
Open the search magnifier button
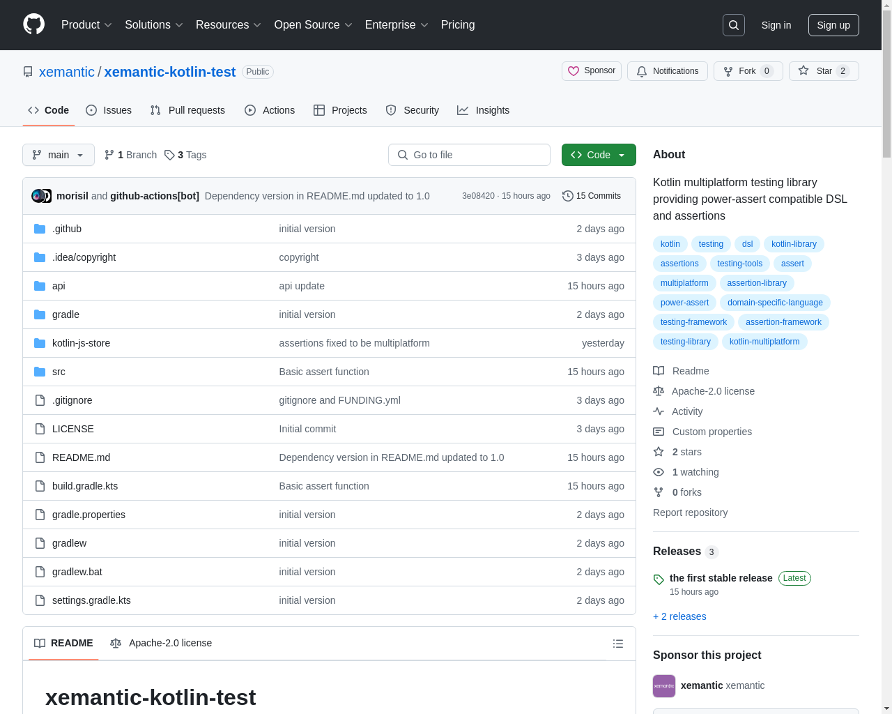pyautogui.click(x=734, y=25)
